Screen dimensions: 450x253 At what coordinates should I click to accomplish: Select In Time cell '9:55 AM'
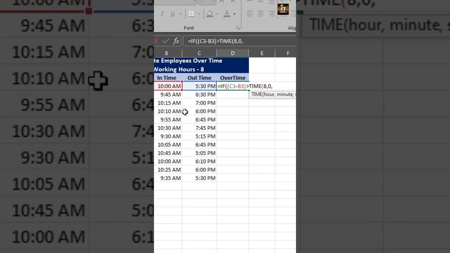point(168,119)
